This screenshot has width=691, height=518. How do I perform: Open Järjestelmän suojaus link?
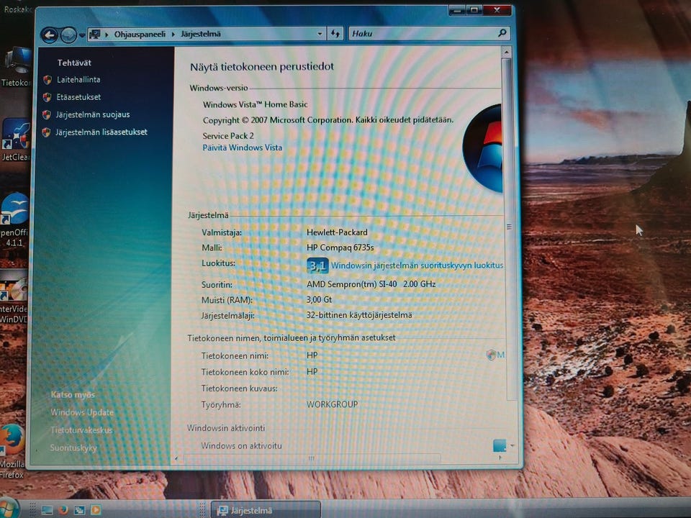[x=93, y=114]
